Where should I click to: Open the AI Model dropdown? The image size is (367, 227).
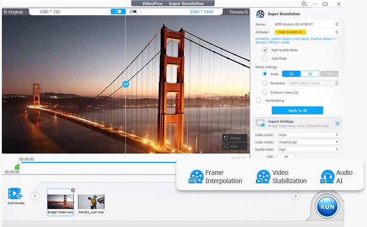(305, 32)
